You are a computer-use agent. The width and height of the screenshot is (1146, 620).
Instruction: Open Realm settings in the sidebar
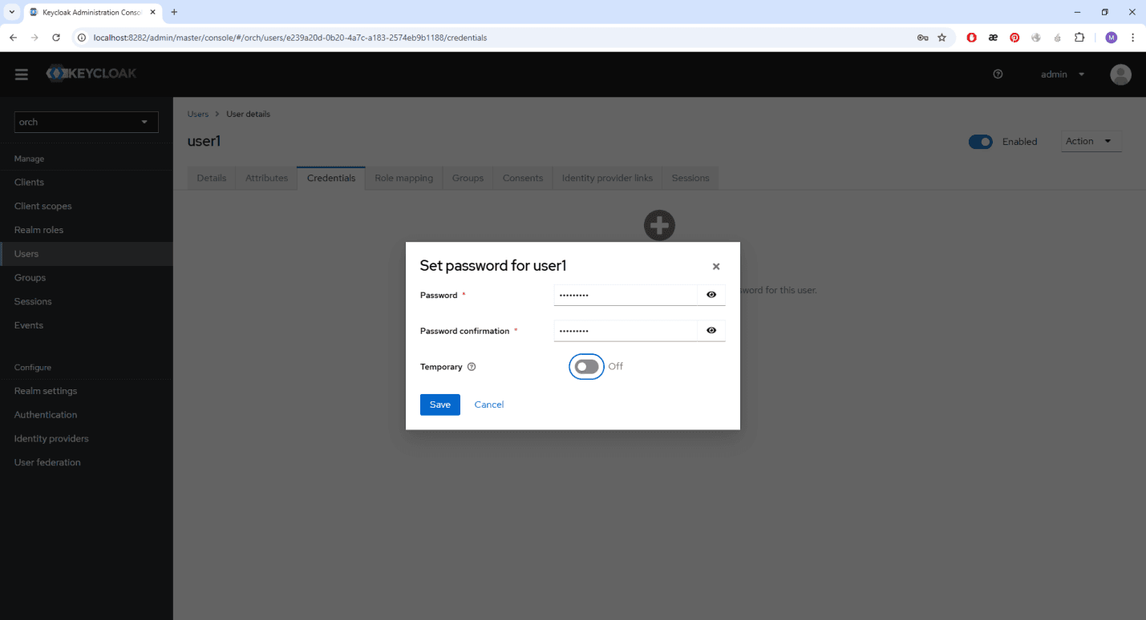(46, 391)
